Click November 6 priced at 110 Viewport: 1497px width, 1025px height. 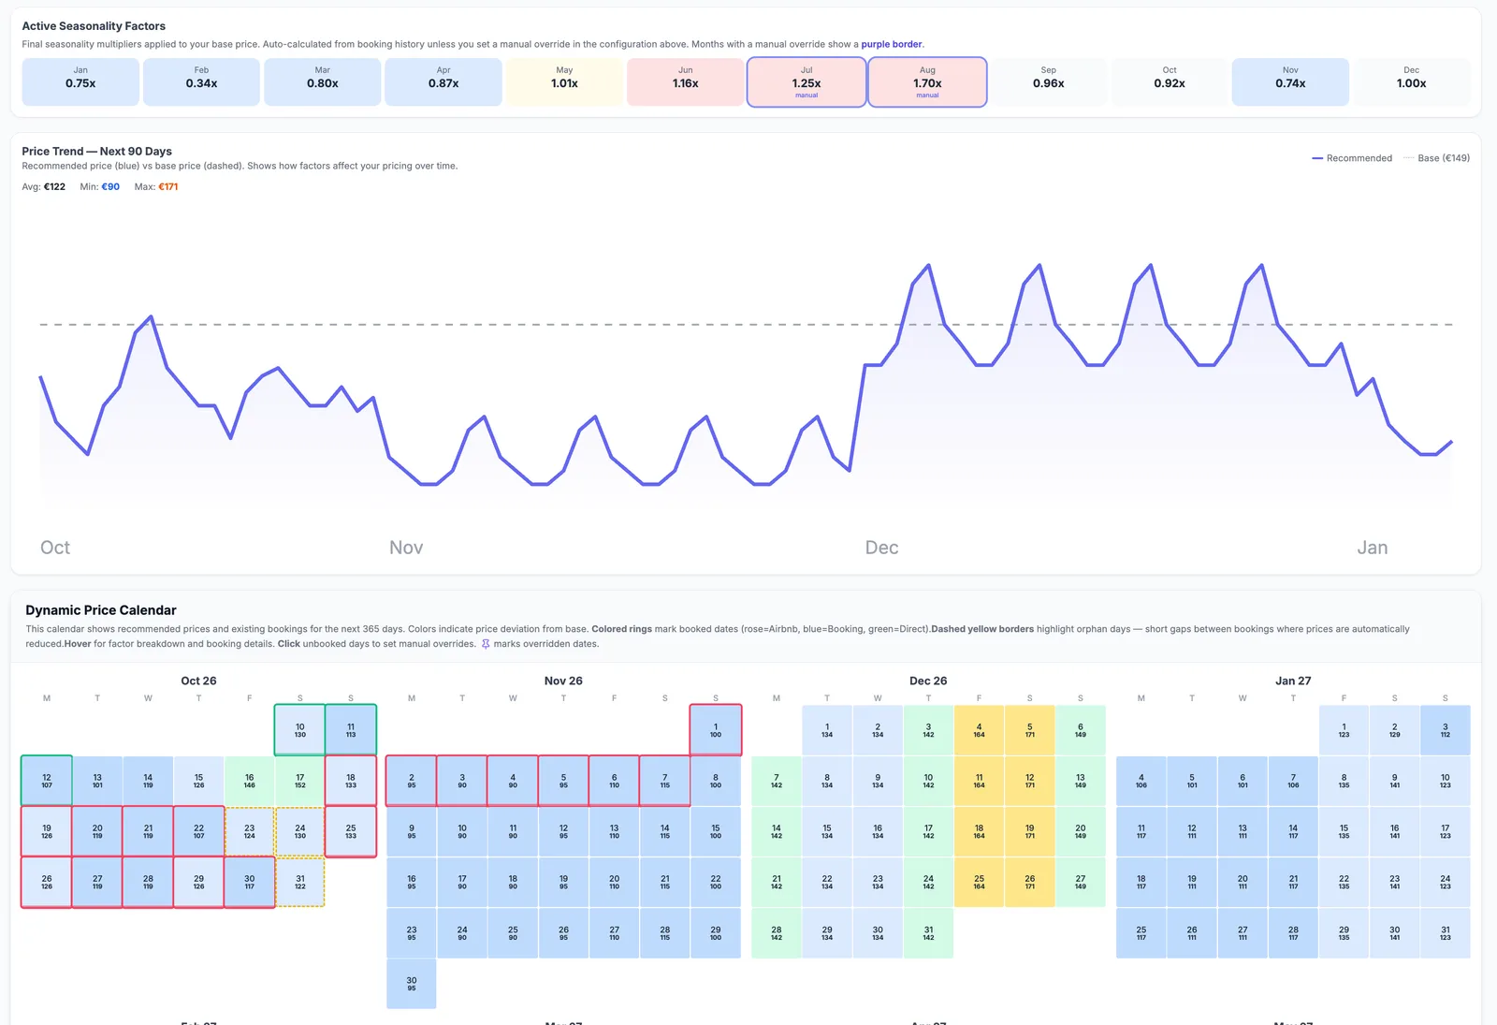click(x=614, y=781)
